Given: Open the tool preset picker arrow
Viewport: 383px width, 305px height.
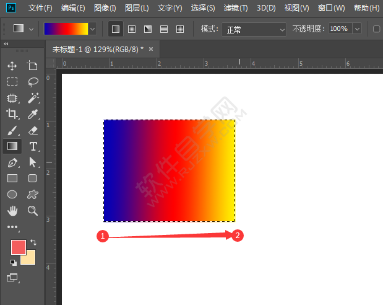Looking at the screenshot, I should pos(32,29).
